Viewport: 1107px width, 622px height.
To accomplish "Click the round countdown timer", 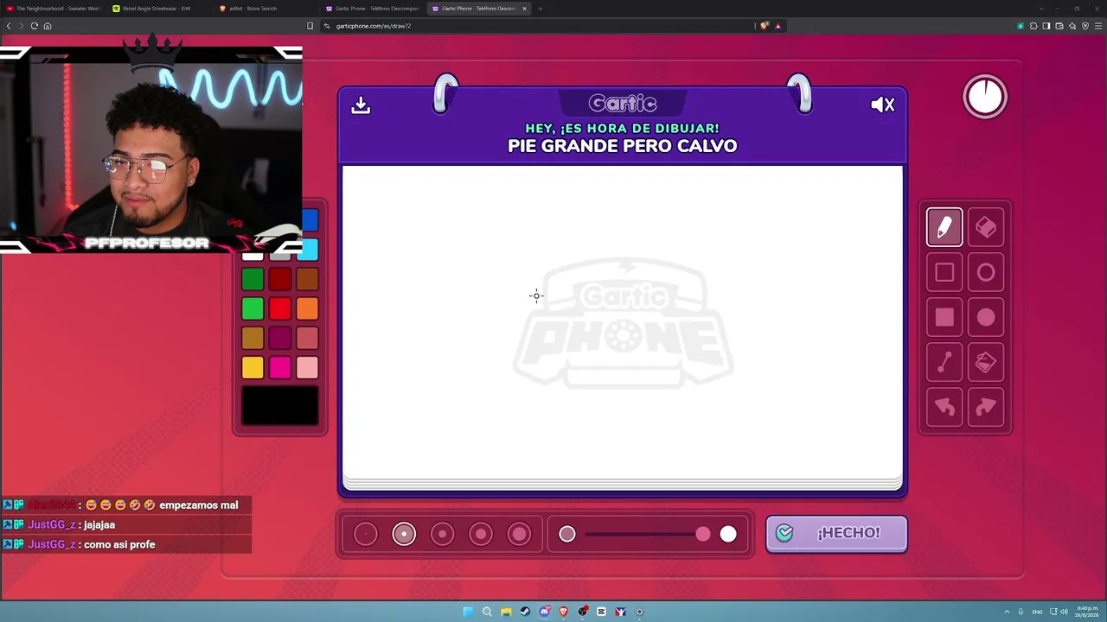I will [985, 97].
